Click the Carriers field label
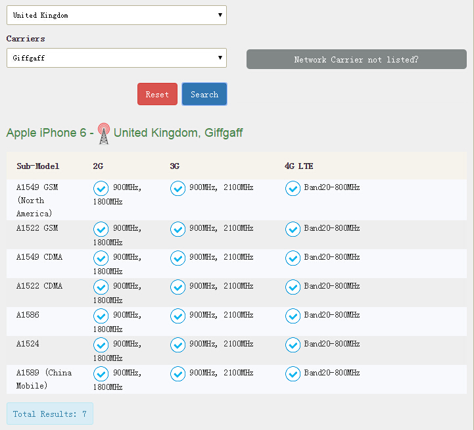This screenshot has width=474, height=430. [x=26, y=38]
